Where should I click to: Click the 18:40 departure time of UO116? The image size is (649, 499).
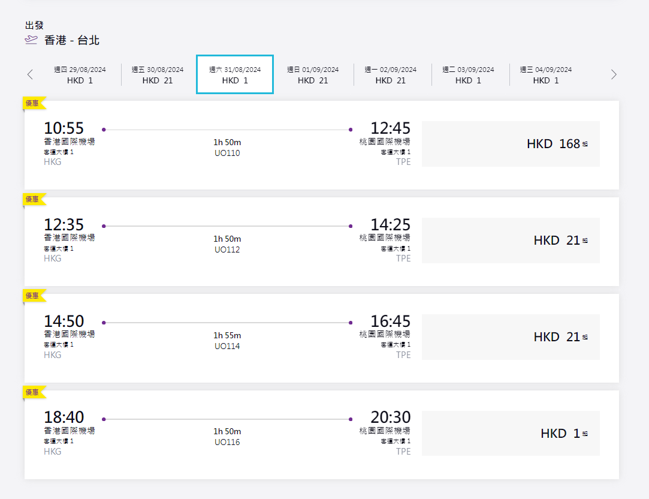(64, 417)
